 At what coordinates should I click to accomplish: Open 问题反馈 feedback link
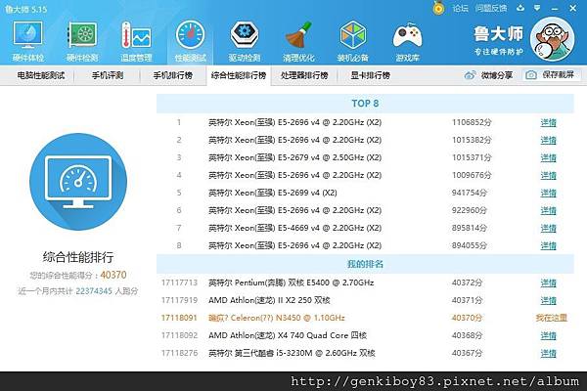(491, 8)
